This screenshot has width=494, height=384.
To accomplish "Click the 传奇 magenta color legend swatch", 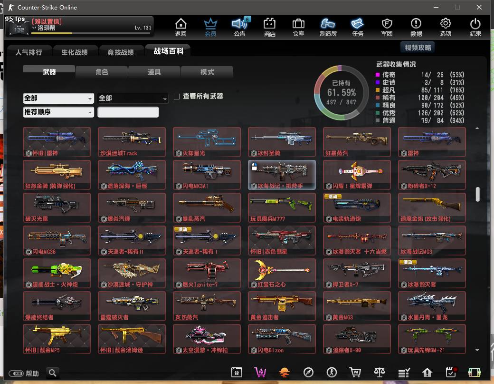I will (x=378, y=75).
